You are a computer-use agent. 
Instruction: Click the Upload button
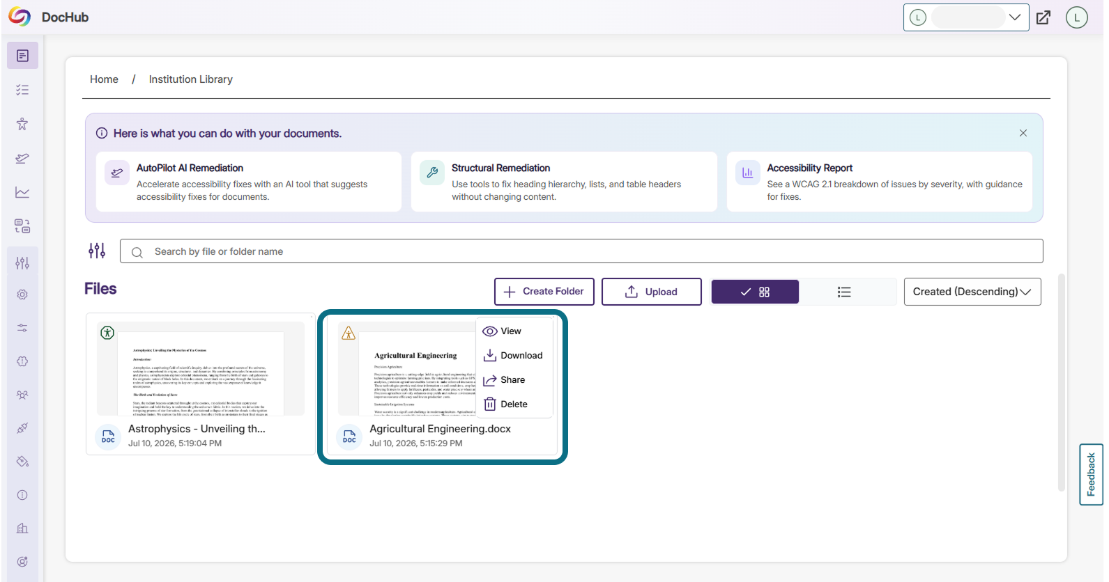coord(652,292)
